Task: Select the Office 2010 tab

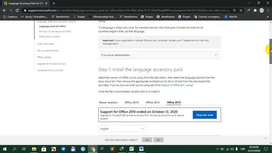Action: click(174, 102)
